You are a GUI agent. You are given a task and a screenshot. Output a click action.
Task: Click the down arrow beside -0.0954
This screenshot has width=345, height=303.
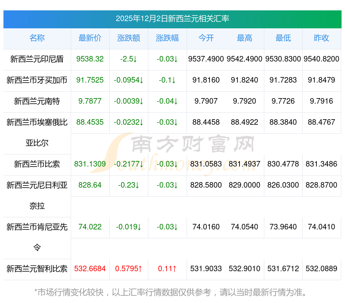pyautogui.click(x=141, y=80)
